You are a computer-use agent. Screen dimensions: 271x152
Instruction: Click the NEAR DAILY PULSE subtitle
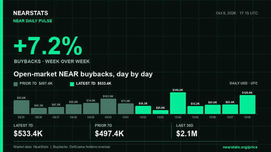(x=33, y=21)
